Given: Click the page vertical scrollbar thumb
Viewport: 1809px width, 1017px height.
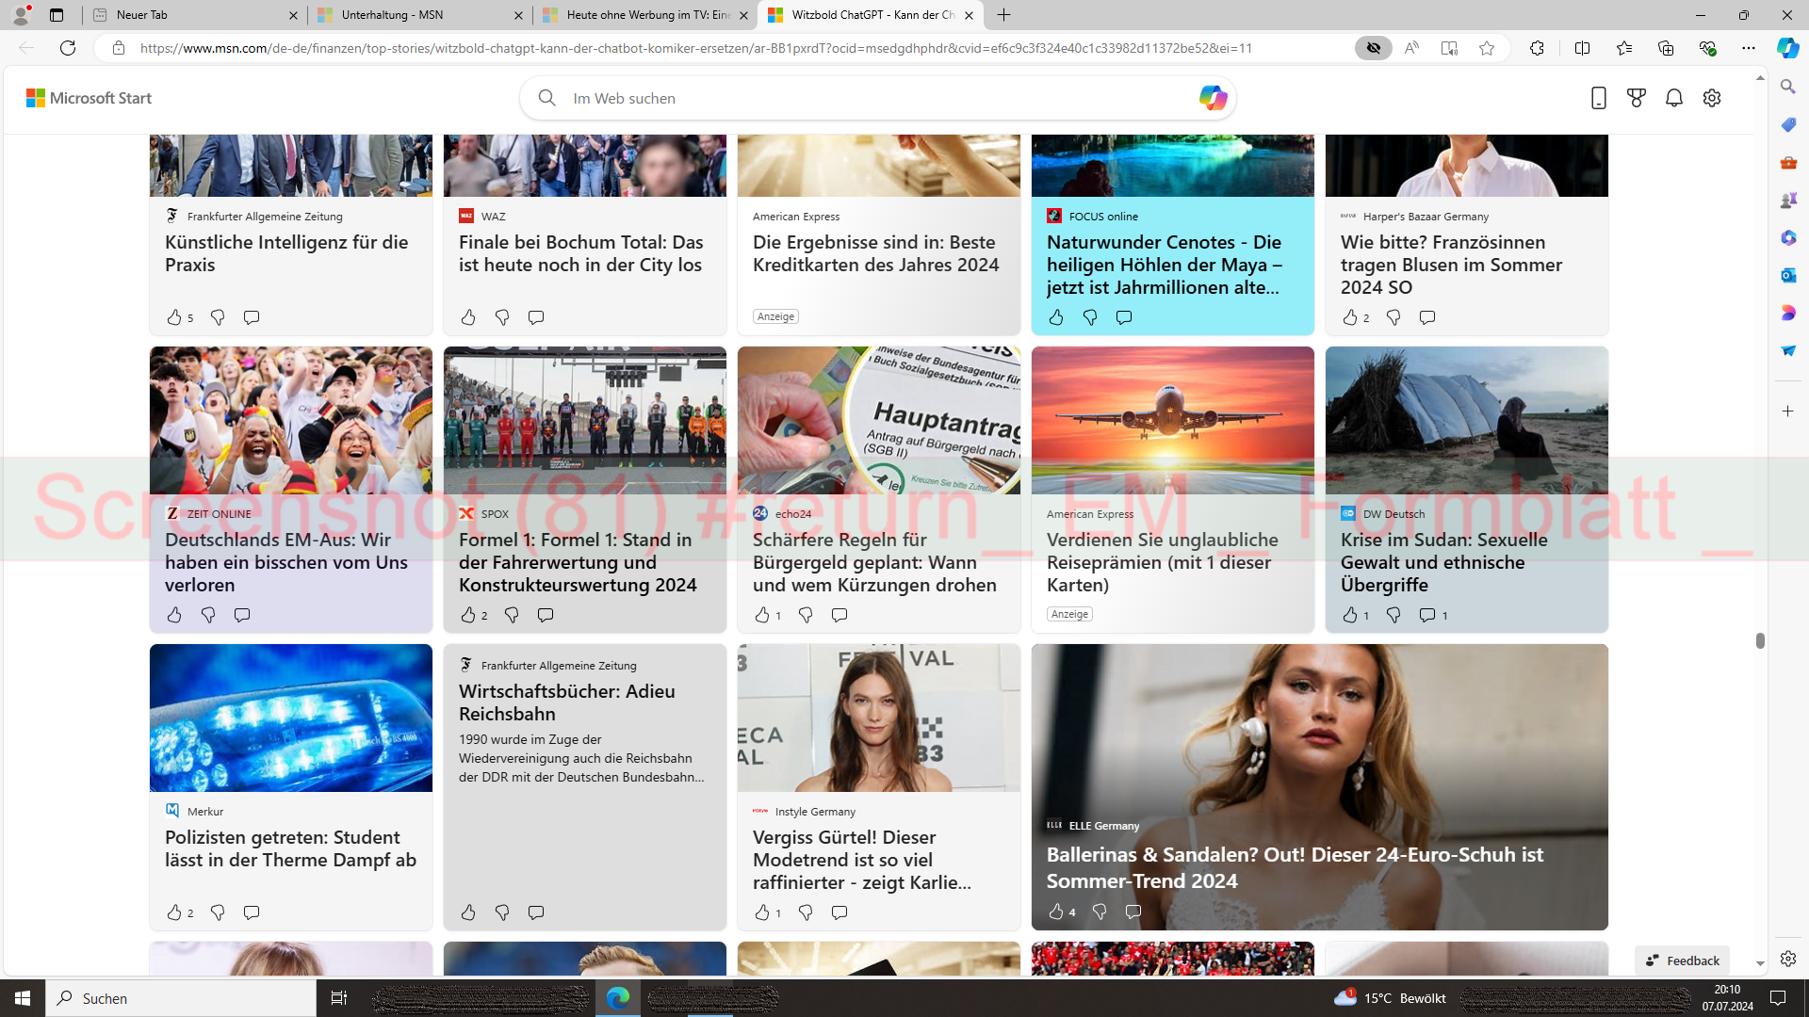Looking at the screenshot, I should click(x=1760, y=640).
